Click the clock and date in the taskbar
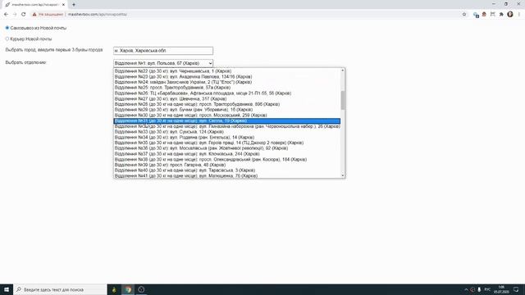The height and width of the screenshot is (295, 525). point(501,289)
